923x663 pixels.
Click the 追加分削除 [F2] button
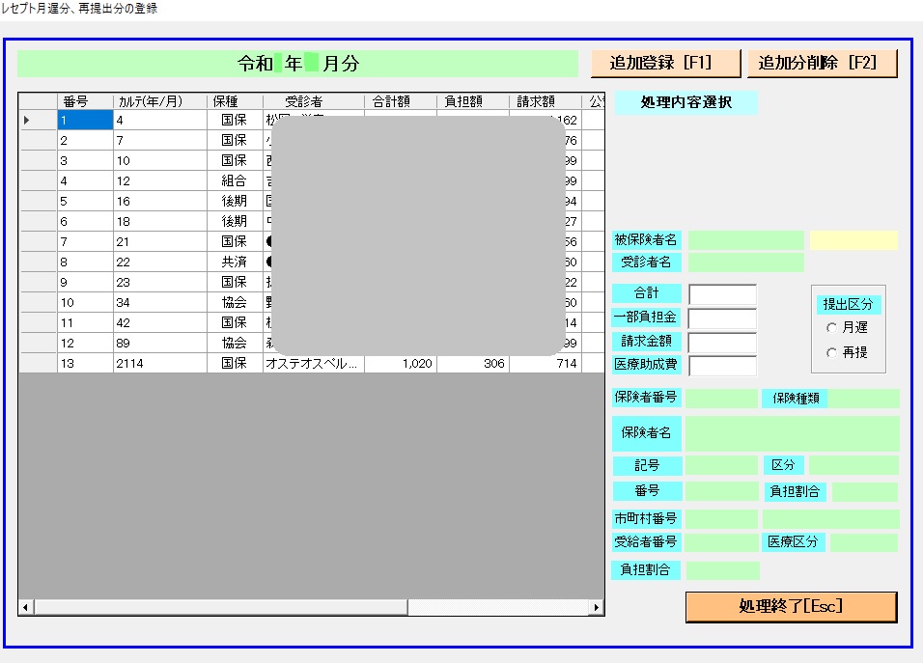click(x=822, y=64)
